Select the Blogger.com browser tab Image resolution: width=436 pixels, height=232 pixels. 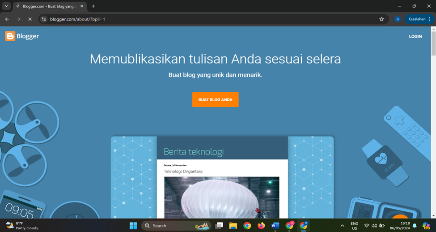click(49, 6)
